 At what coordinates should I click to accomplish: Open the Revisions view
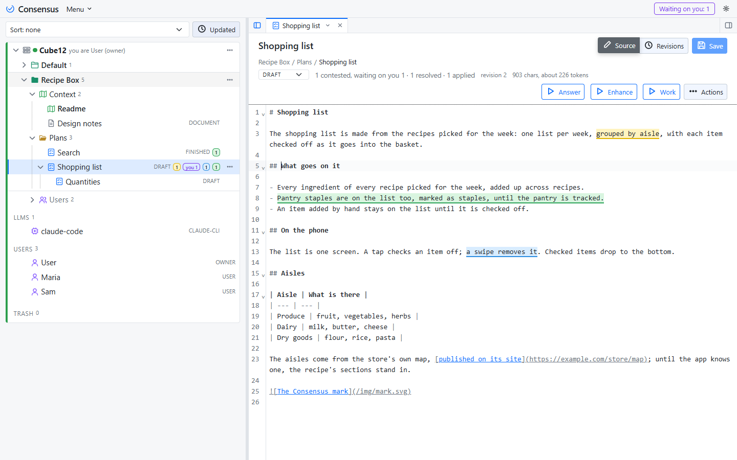click(x=664, y=45)
